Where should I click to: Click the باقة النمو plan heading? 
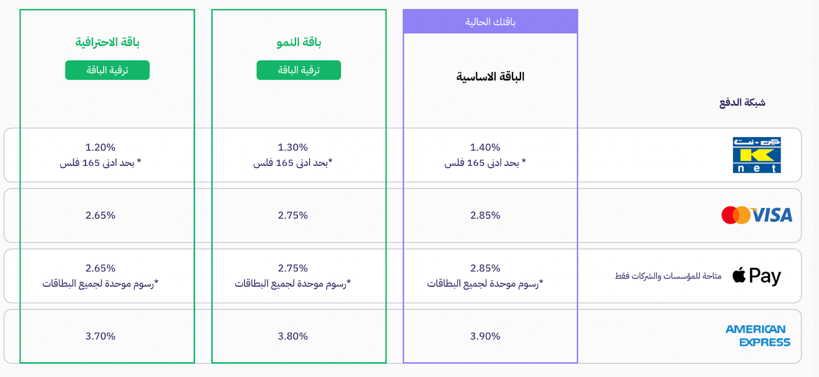[299, 42]
